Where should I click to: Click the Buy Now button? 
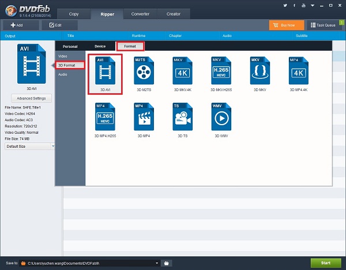pyautogui.click(x=287, y=25)
